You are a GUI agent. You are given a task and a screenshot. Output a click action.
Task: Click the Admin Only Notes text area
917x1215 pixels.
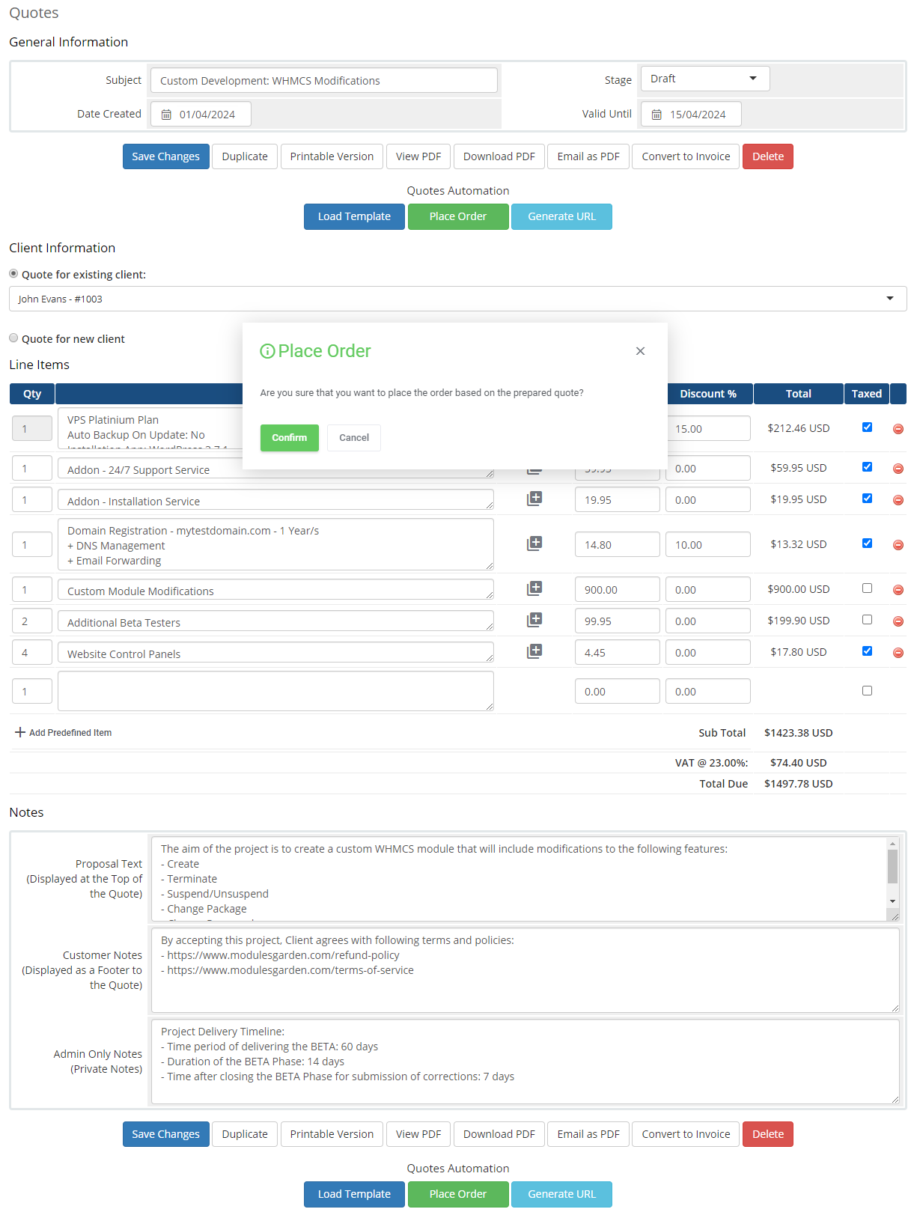(525, 1062)
